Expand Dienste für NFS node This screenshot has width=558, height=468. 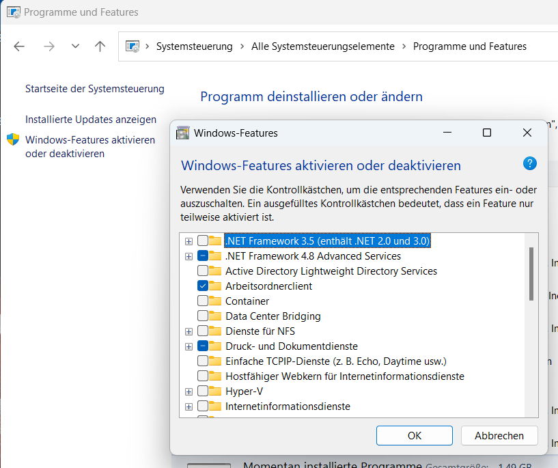point(189,331)
